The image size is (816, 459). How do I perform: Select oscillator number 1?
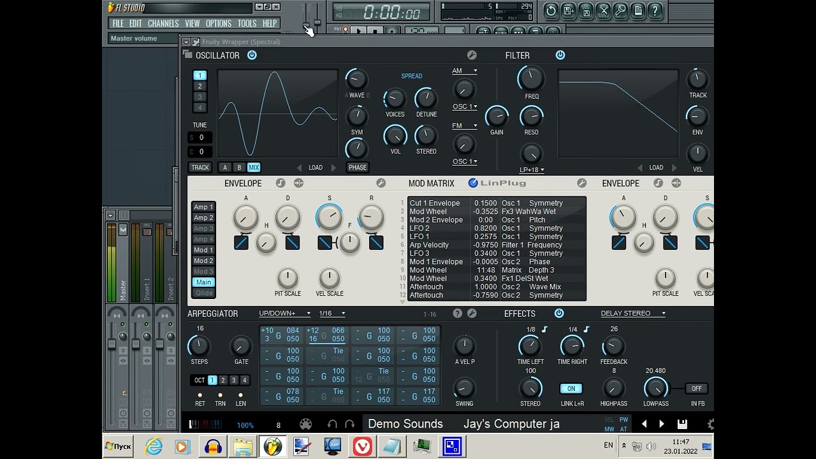pos(200,75)
